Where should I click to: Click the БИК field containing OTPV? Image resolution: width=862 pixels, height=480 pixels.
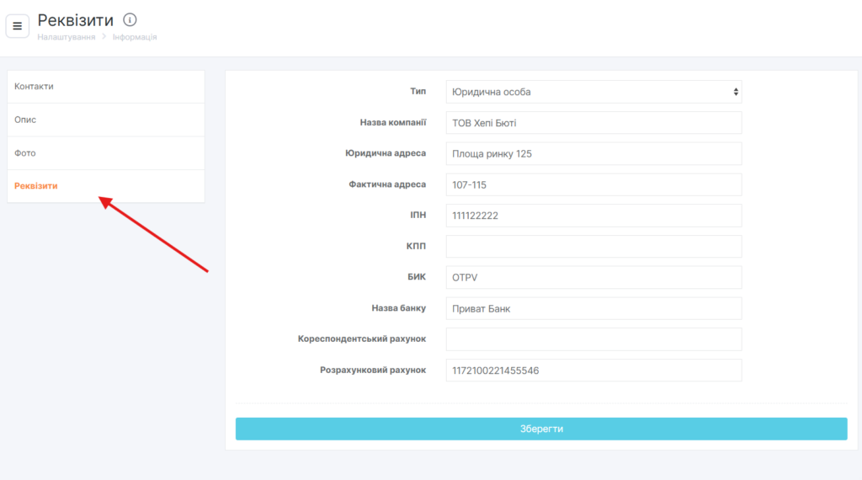(x=593, y=278)
